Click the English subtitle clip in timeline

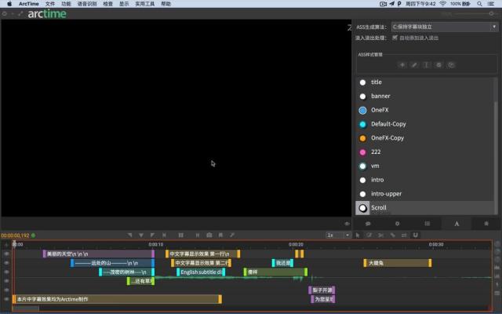click(201, 272)
